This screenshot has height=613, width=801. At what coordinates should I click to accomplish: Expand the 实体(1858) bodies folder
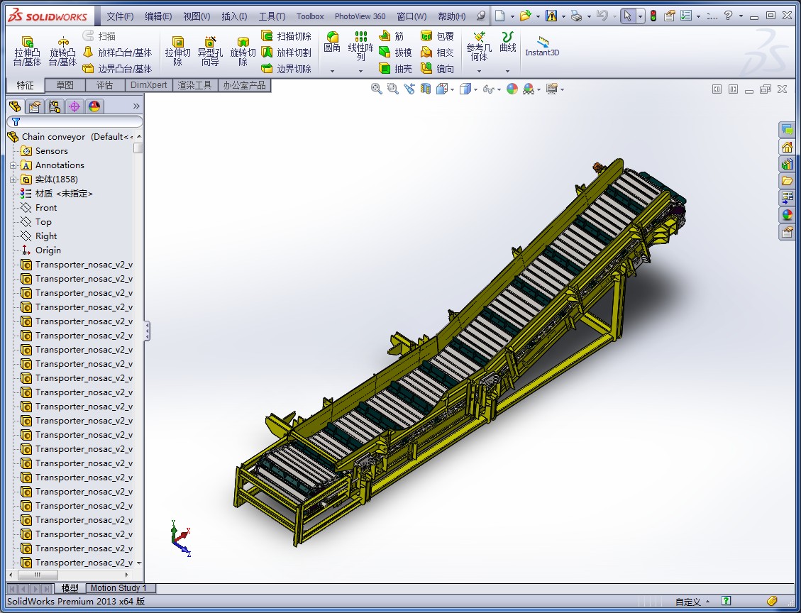[x=13, y=180]
